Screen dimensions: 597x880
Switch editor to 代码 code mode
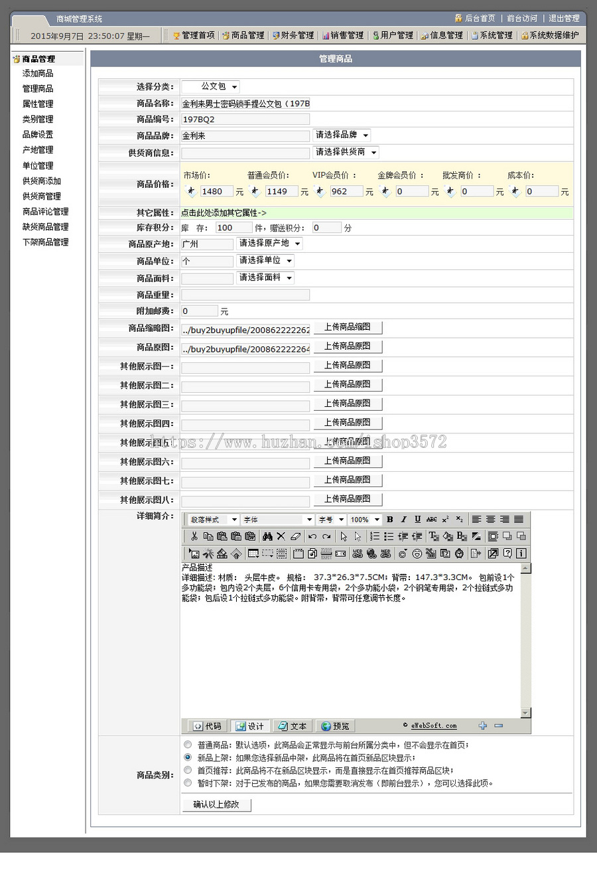pos(206,726)
